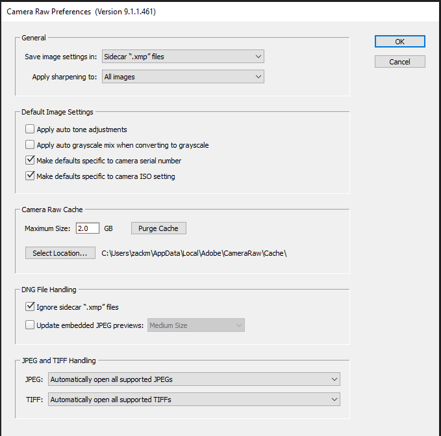Uncheck defaults specific to camera serial number
The width and height of the screenshot is (441, 436).
(30, 161)
